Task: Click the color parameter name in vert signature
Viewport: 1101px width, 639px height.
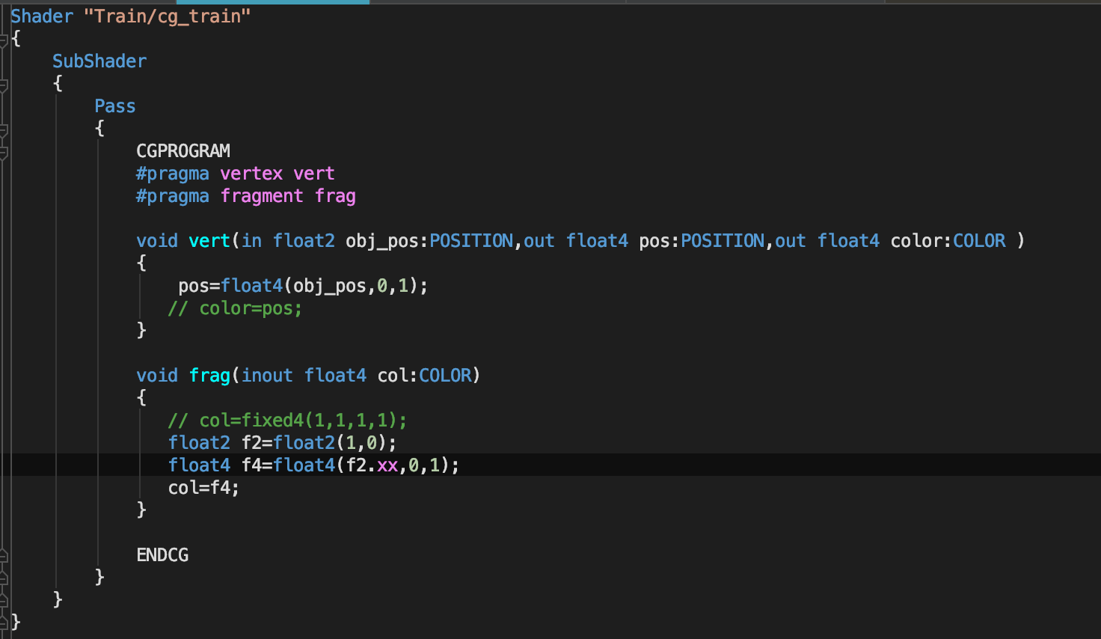Action: click(x=916, y=241)
